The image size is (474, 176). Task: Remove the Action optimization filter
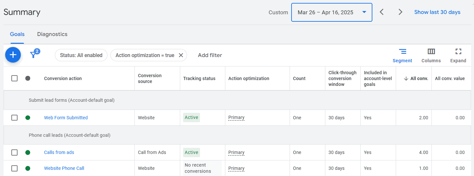pos(181,55)
